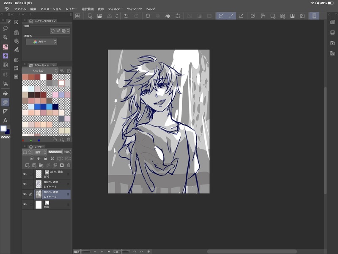Toggle Snap to Ruler in command bar
The width and height of the screenshot is (338, 254).
pos(221,16)
